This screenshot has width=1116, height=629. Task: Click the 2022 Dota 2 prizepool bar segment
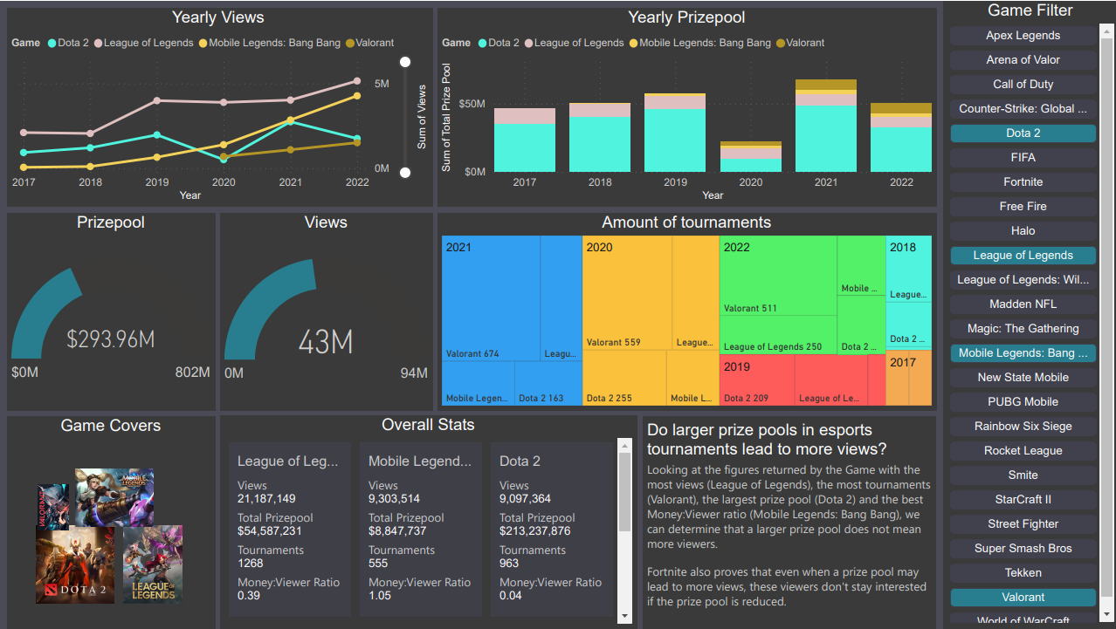(901, 149)
